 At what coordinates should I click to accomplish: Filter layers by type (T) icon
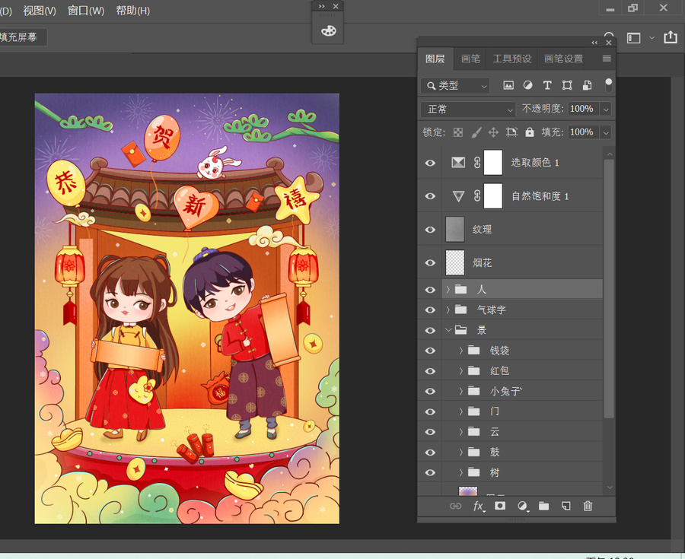tap(547, 85)
